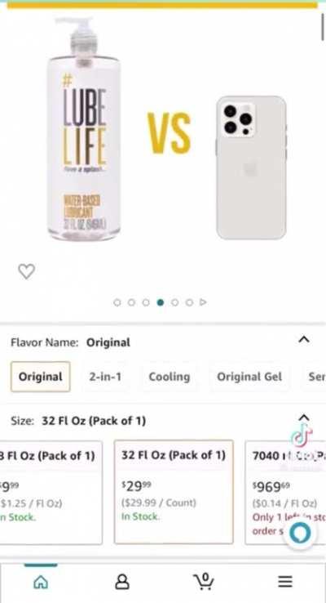Tap the video play triangle in image dots
The image size is (326, 603).
pos(203,302)
